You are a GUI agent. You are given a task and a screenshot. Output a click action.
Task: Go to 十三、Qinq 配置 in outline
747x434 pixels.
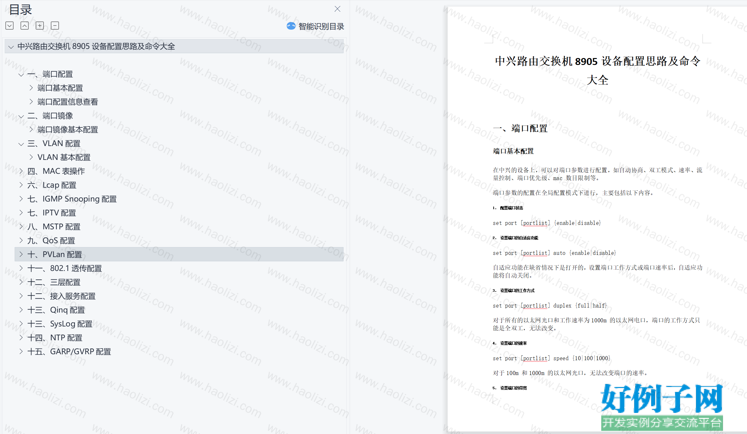coord(56,310)
